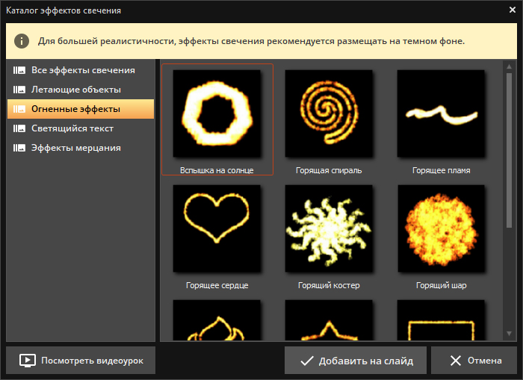This screenshot has width=523, height=380.
Task: Select the burning flame outline thumbnail in bottom row
Action: [217, 320]
